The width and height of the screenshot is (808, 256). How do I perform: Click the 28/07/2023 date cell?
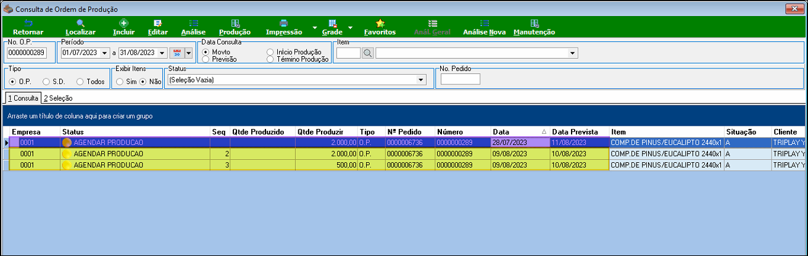pyautogui.click(x=520, y=142)
